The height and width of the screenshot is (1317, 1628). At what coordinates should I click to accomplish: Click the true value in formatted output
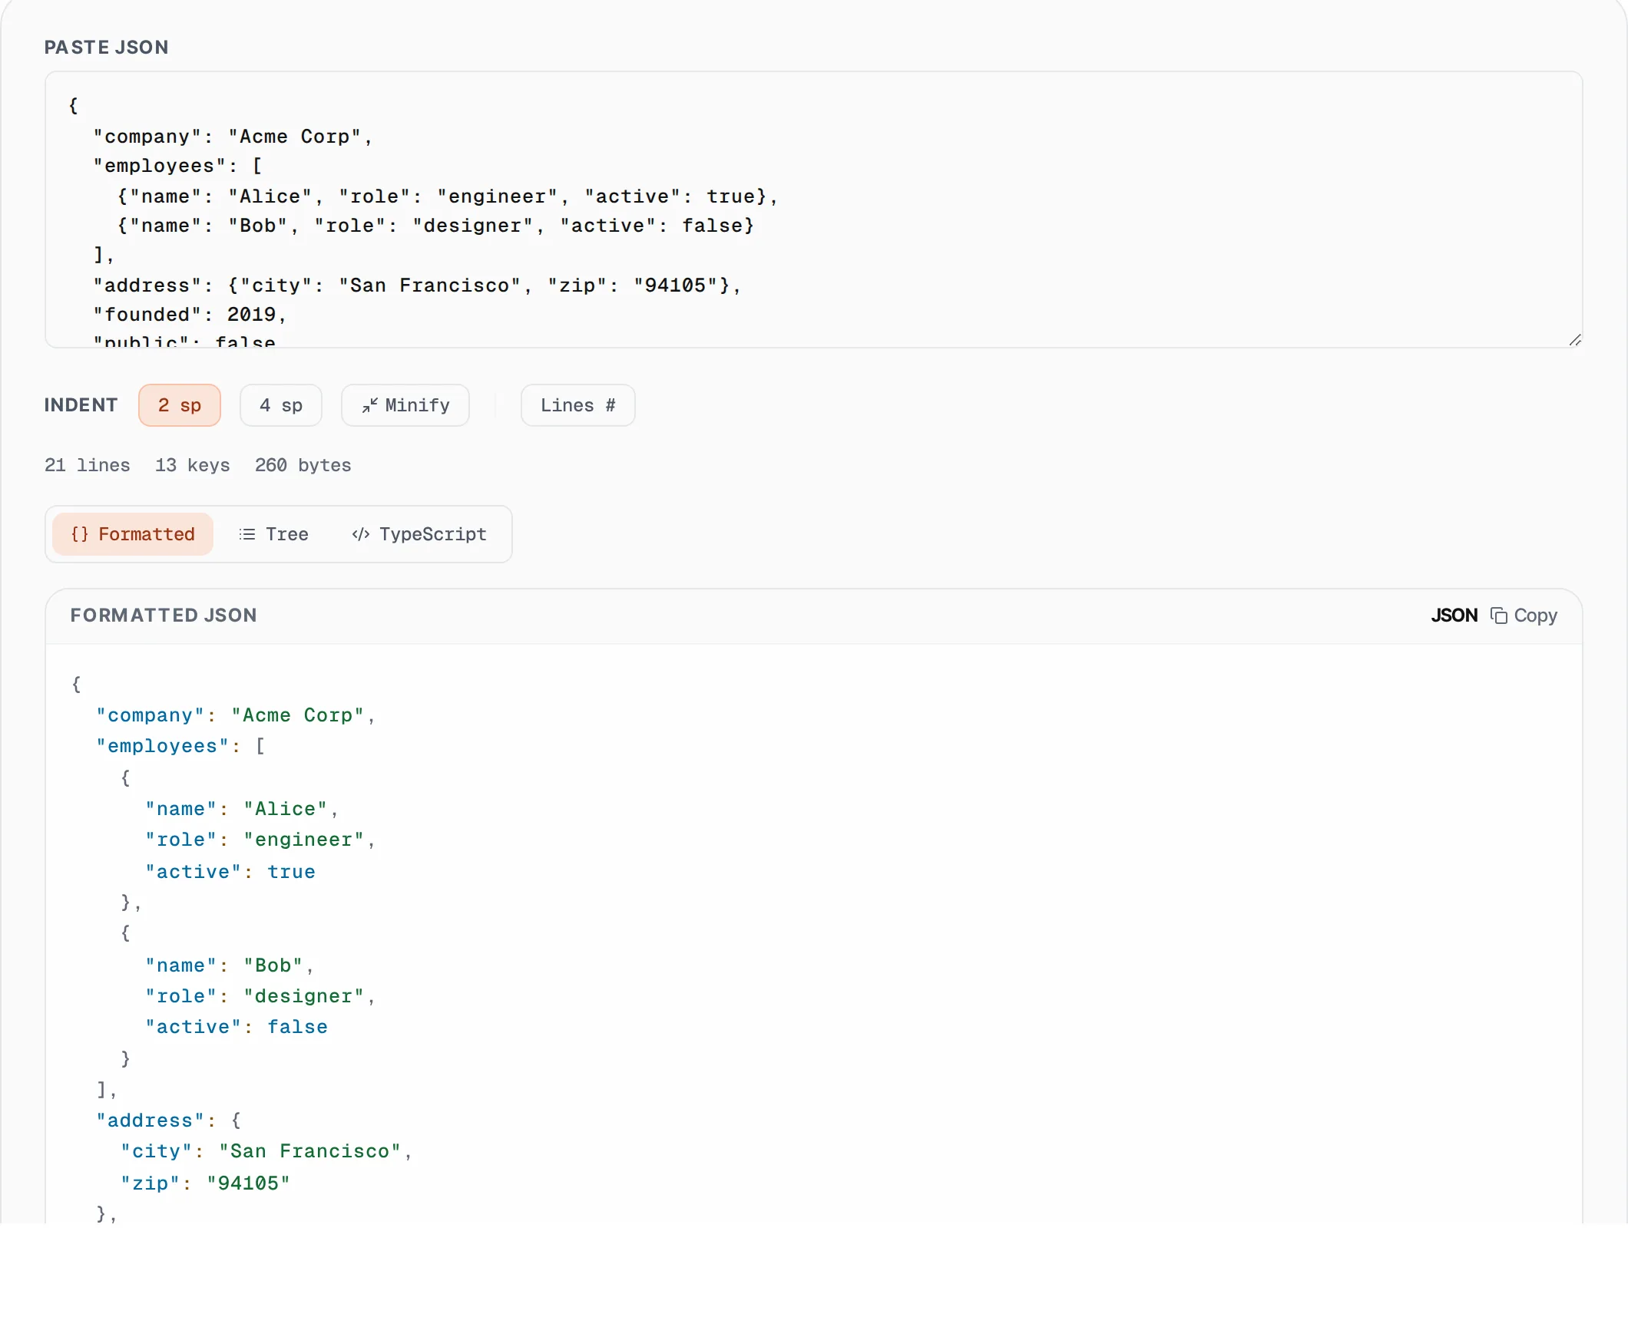coord(291,872)
